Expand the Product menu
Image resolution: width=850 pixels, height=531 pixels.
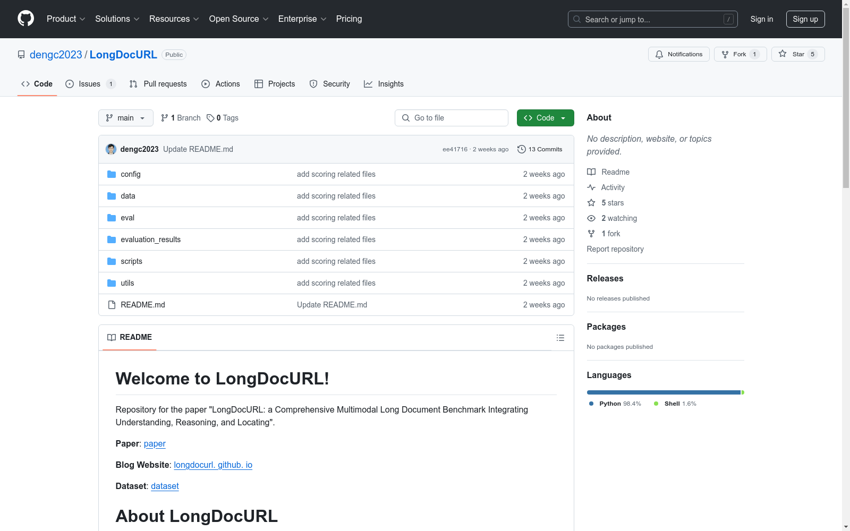click(x=66, y=19)
